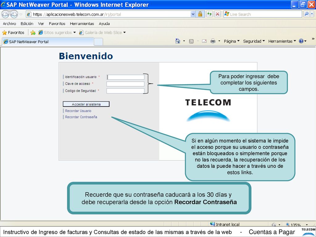This screenshot has width=316, height=237.
Task: Select the SAP NetWeaver Portal tab
Action: tap(48, 42)
